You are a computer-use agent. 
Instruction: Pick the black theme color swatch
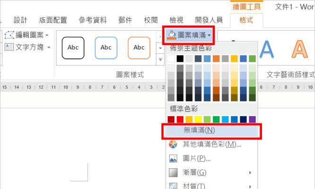click(x=180, y=59)
